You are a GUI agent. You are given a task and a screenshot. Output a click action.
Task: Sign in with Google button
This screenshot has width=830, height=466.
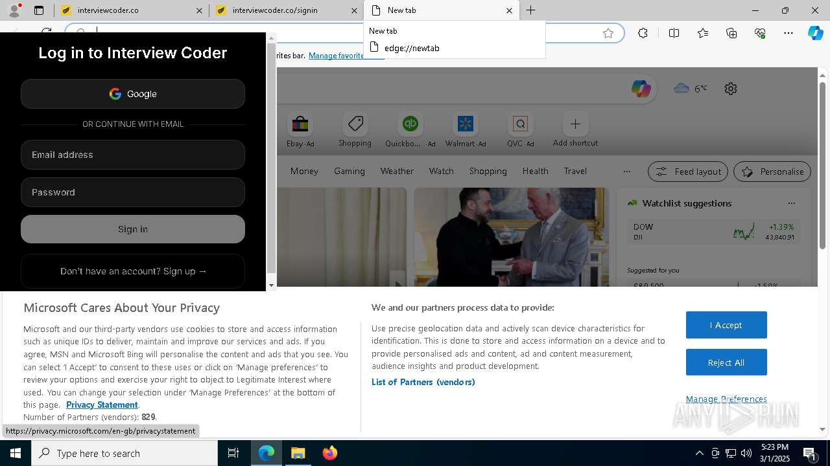tap(133, 94)
